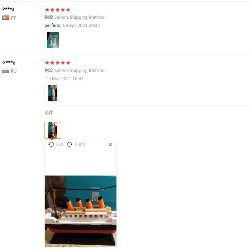Click the 'Right' rotate label

click(x=80, y=144)
